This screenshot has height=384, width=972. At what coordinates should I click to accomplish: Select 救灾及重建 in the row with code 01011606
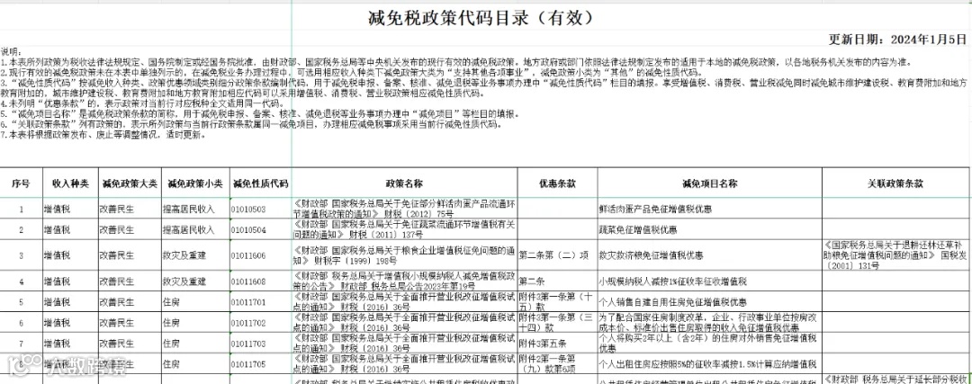(x=195, y=255)
